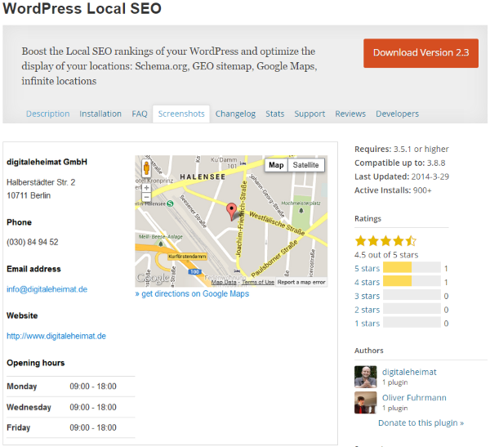Viewport: 490px width, 447px height.
Task: Click the Map Data link on map
Action: [x=224, y=282]
